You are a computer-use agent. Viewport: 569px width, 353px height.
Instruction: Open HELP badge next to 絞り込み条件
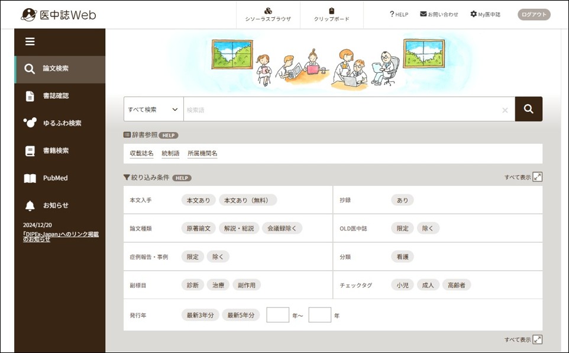point(182,178)
